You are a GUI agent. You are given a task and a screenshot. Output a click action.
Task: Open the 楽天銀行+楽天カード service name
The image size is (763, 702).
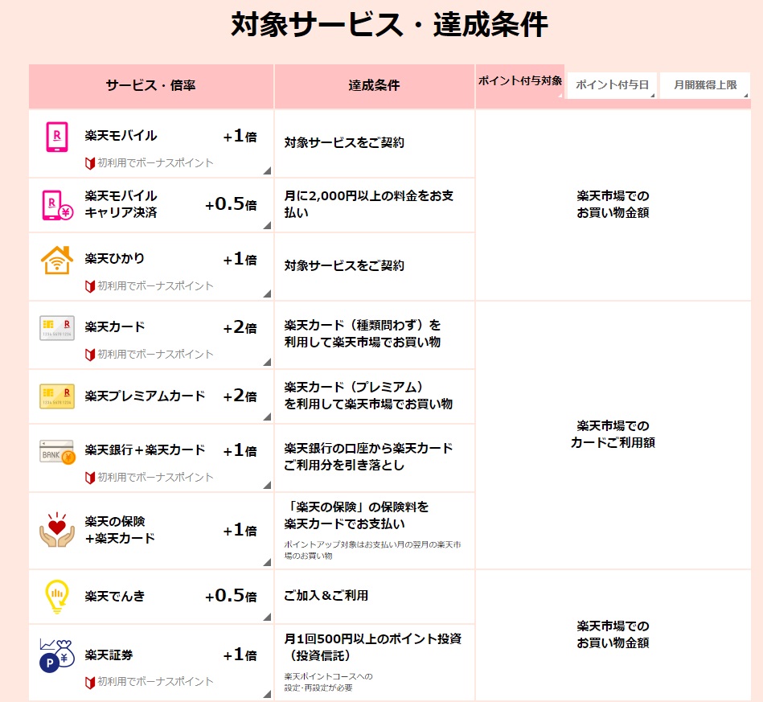click(x=145, y=450)
